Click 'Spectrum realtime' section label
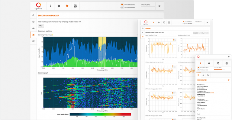Viewport: 232px width, 120px height. (x=45, y=31)
